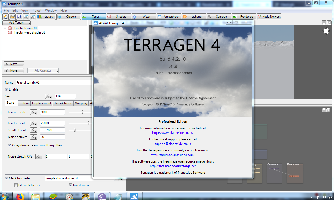This screenshot has height=200, width=334.
Task: Open the Add Operator dropdown
Action: 43,70
